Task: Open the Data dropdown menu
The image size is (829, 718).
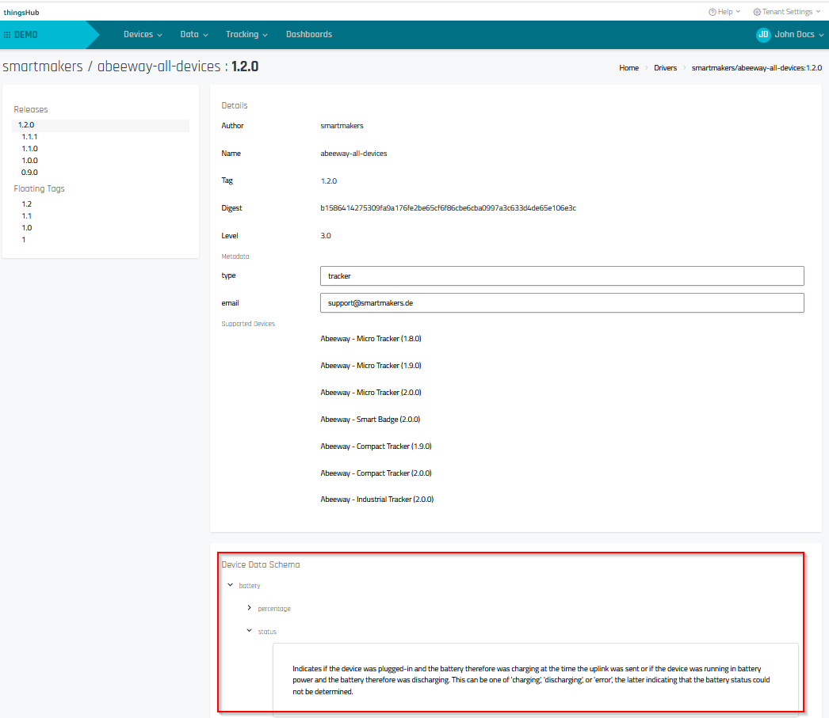Action: (194, 35)
